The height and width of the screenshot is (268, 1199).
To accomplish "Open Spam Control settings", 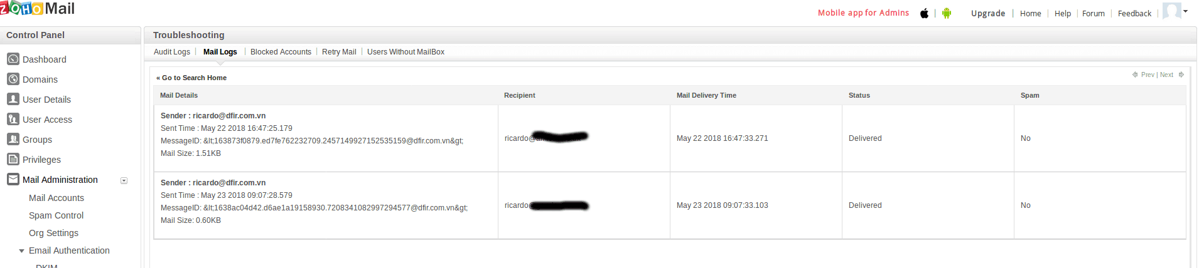I will point(56,215).
